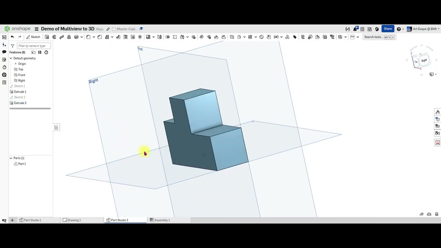
Task: Click the tag icon in the toolbar
Action: (x=295, y=37)
